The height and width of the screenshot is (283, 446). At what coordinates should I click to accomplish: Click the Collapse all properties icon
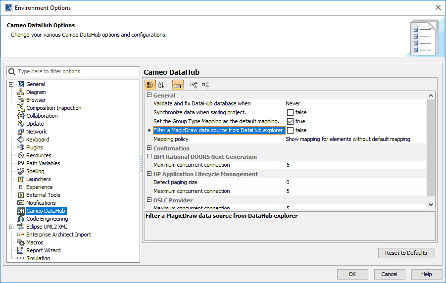205,85
